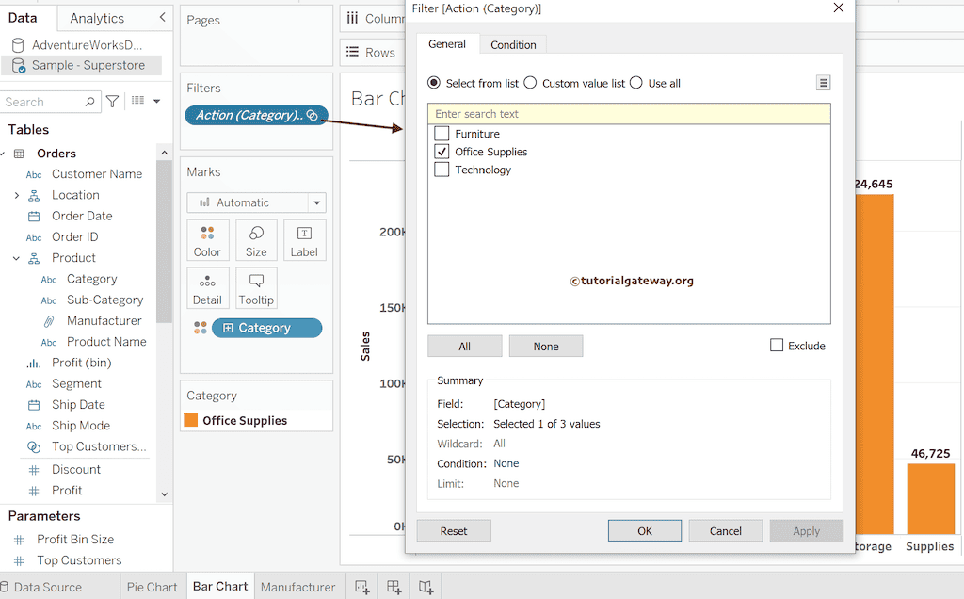
Task: Click the Storage orange bar in chart
Action: (x=875, y=364)
